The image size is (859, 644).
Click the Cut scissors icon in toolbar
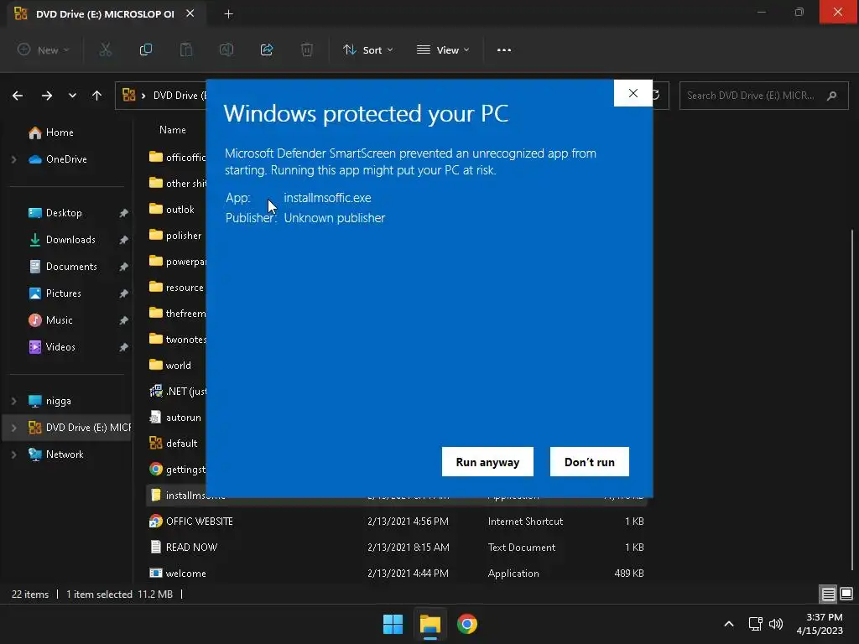point(105,49)
